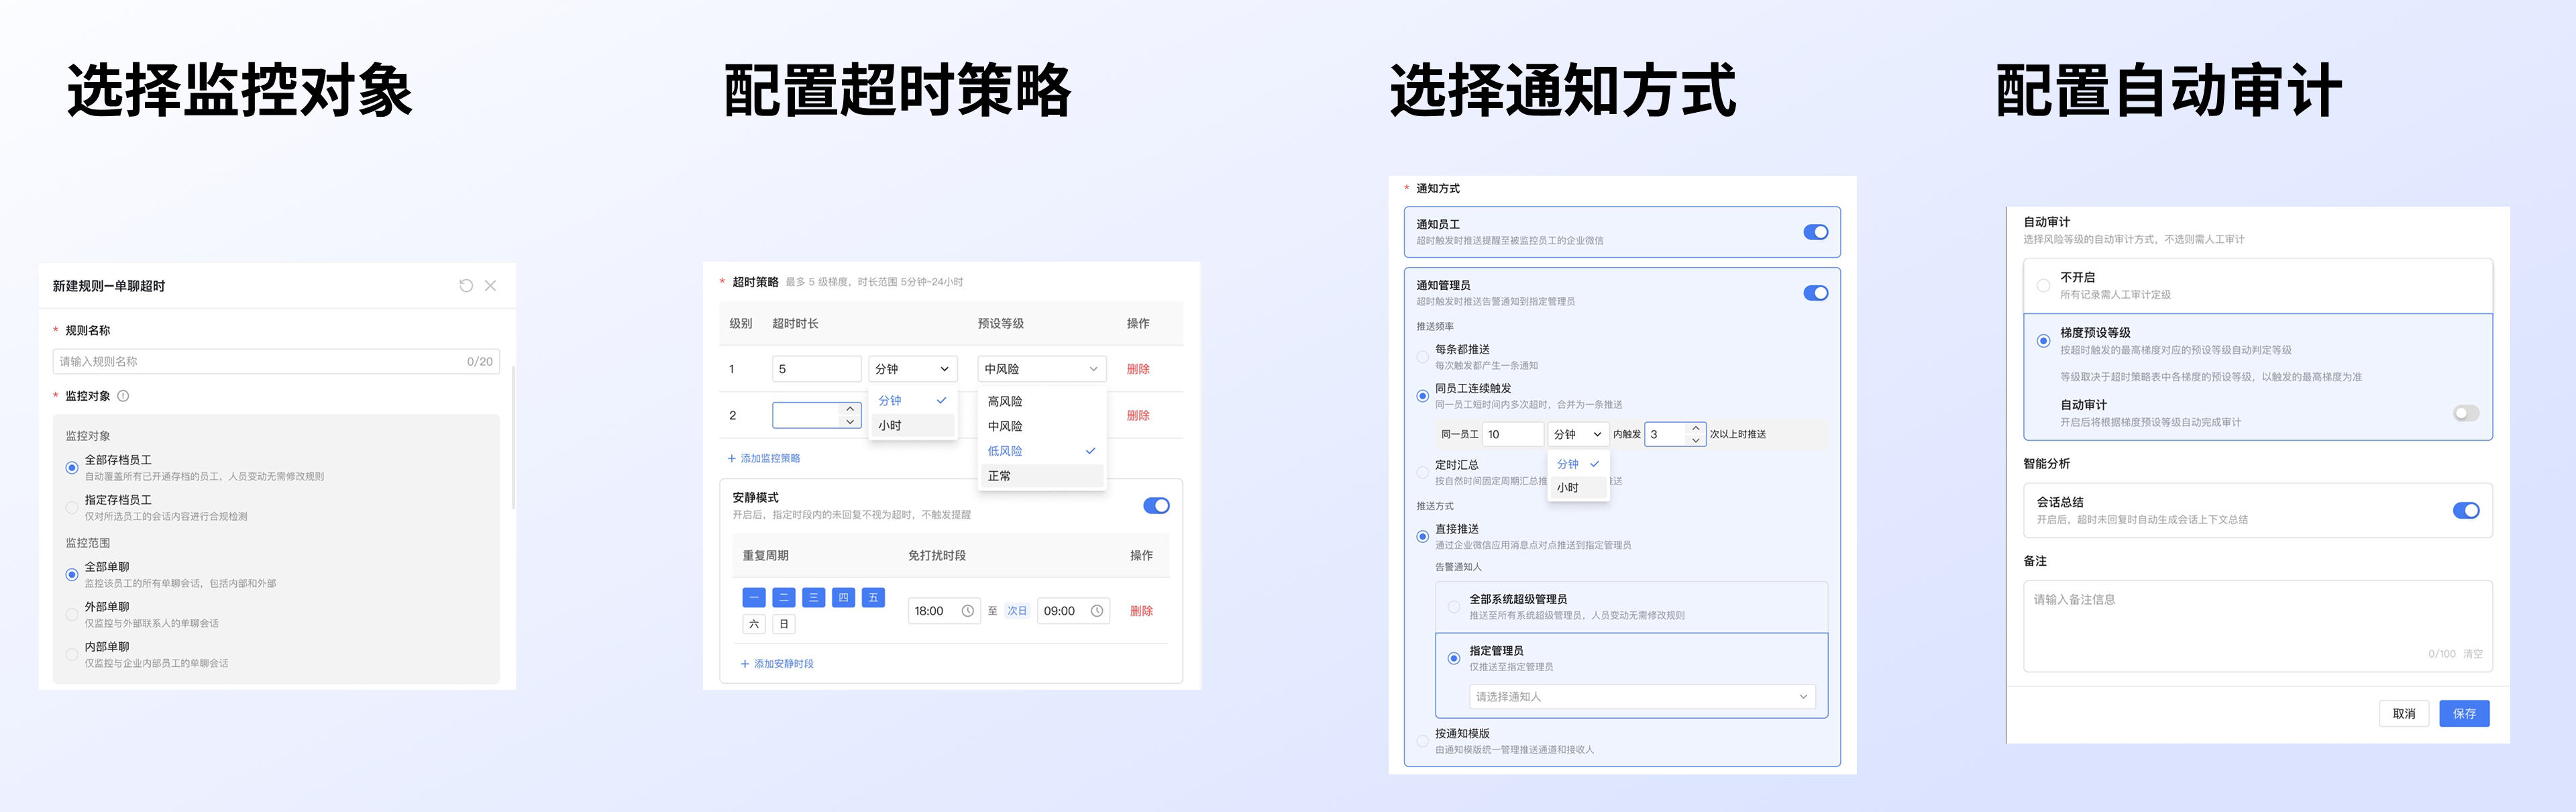
Task: Click the plus icon of 添加监控策略
Action: [x=732, y=459]
